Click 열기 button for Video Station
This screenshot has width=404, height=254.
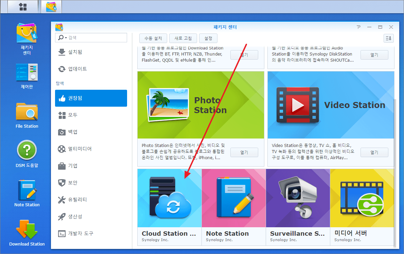coord(374,152)
